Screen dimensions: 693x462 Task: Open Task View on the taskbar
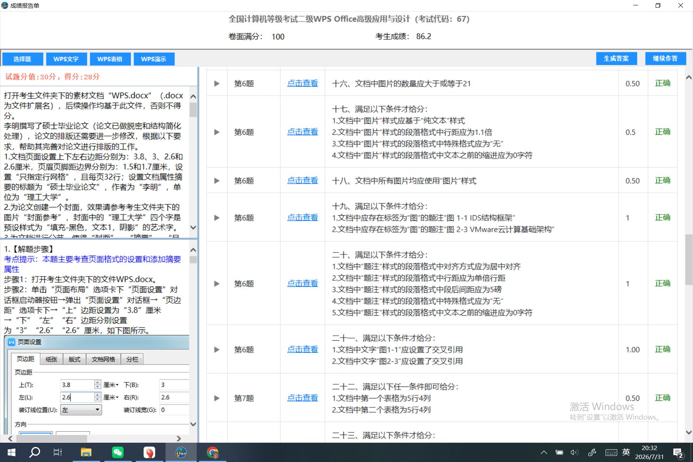pyautogui.click(x=58, y=452)
